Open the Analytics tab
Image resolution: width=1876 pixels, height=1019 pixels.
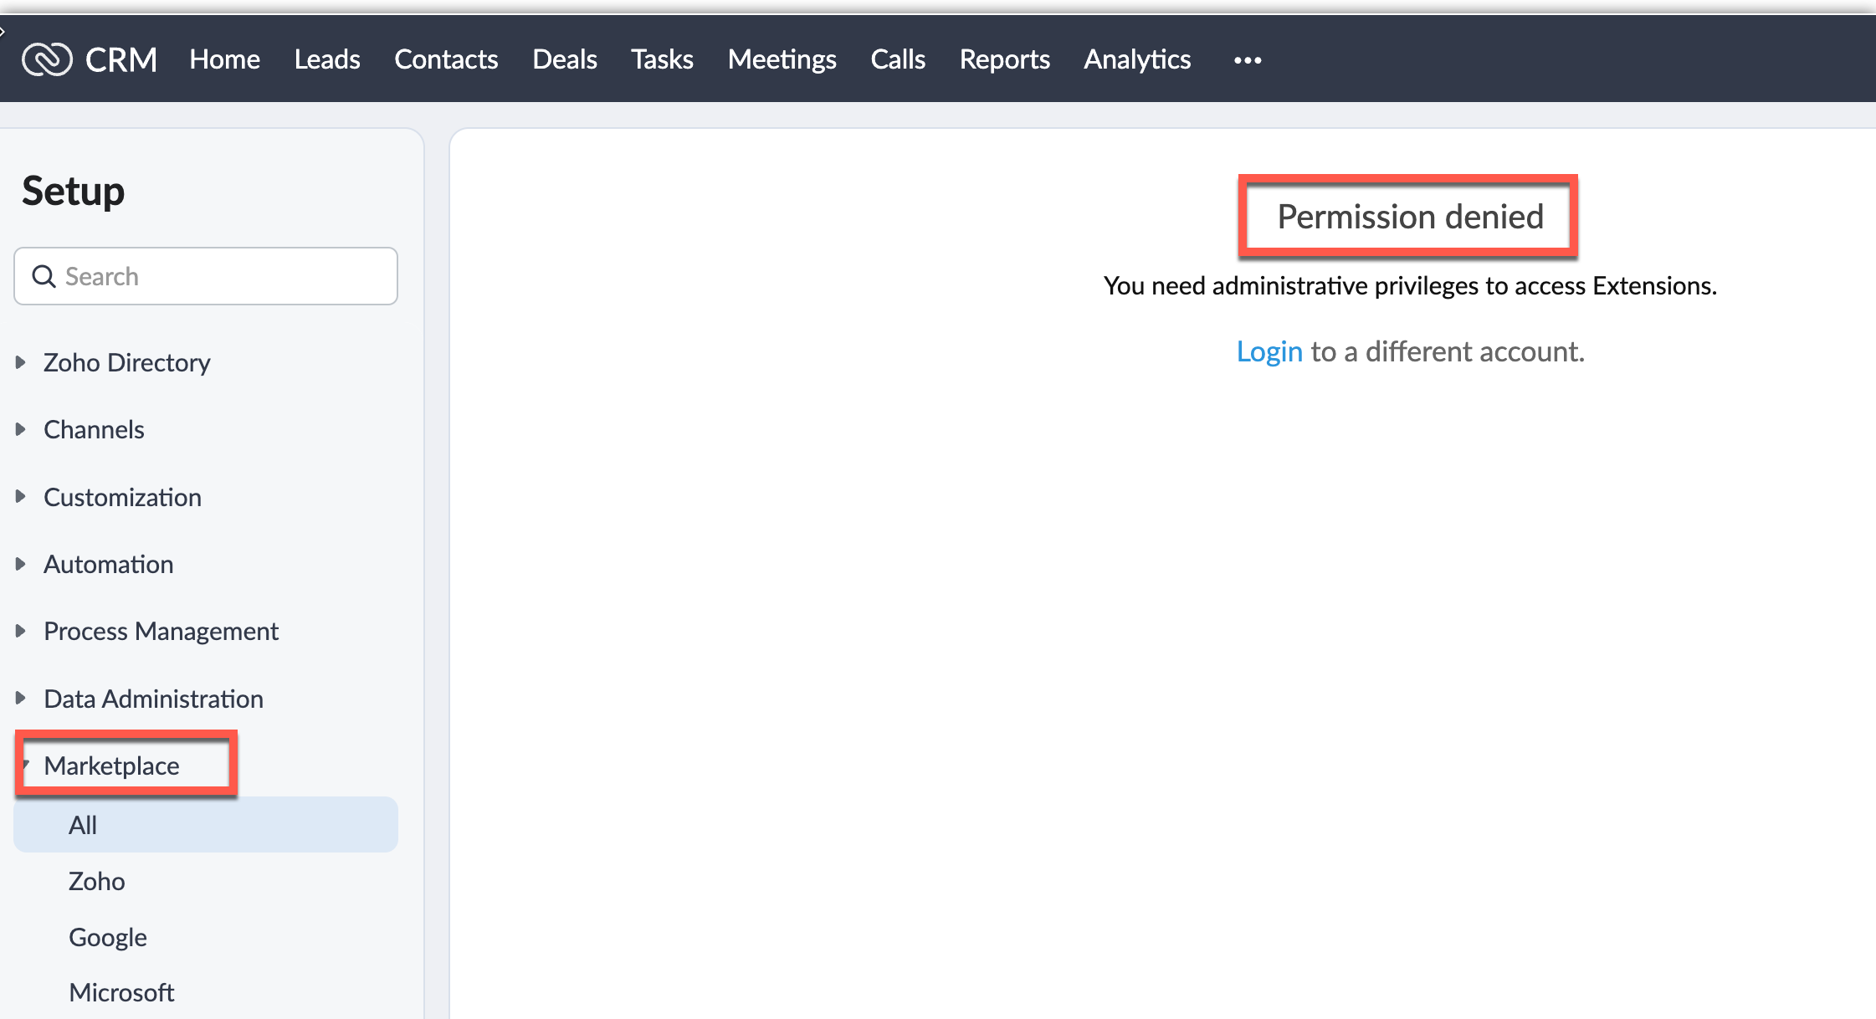(x=1136, y=59)
